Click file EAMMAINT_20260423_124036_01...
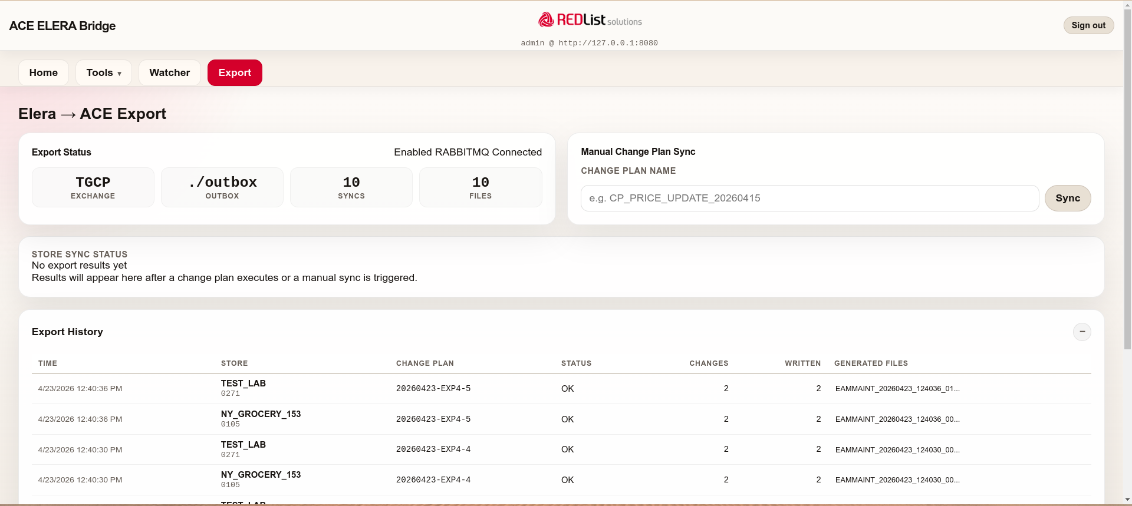 click(x=897, y=389)
